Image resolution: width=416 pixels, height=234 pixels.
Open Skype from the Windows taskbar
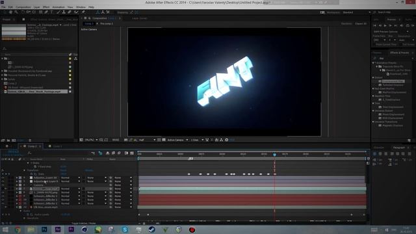tap(125, 229)
